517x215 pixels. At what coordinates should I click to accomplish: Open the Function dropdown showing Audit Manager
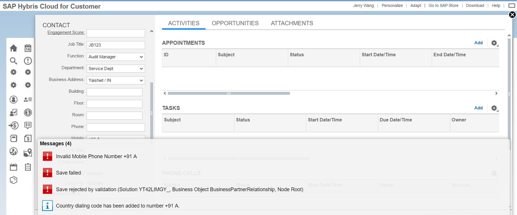click(x=116, y=57)
